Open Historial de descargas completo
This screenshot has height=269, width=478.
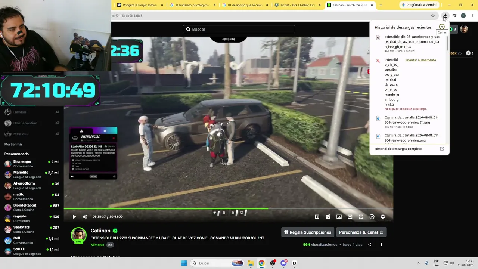409,149
